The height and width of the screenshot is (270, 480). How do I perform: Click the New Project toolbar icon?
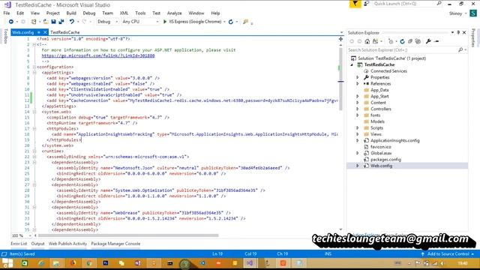pos(34,22)
